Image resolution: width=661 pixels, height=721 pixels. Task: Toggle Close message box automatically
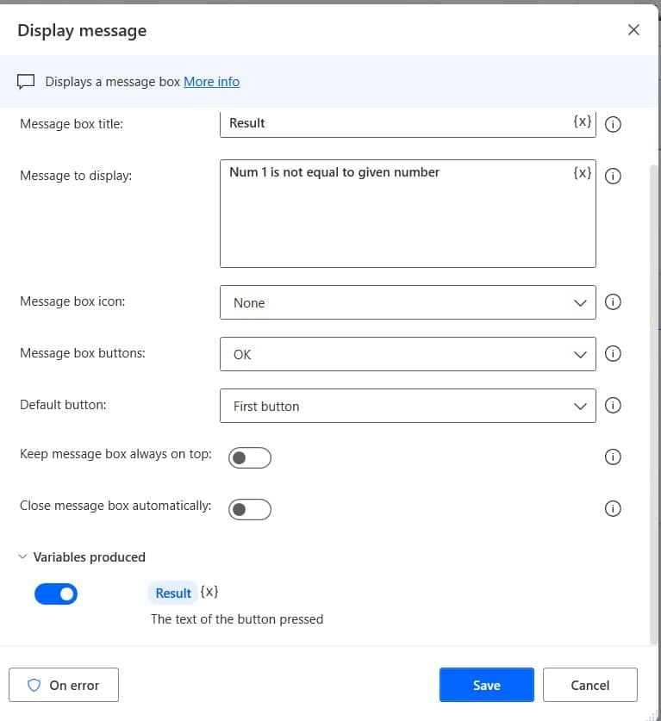click(x=250, y=509)
